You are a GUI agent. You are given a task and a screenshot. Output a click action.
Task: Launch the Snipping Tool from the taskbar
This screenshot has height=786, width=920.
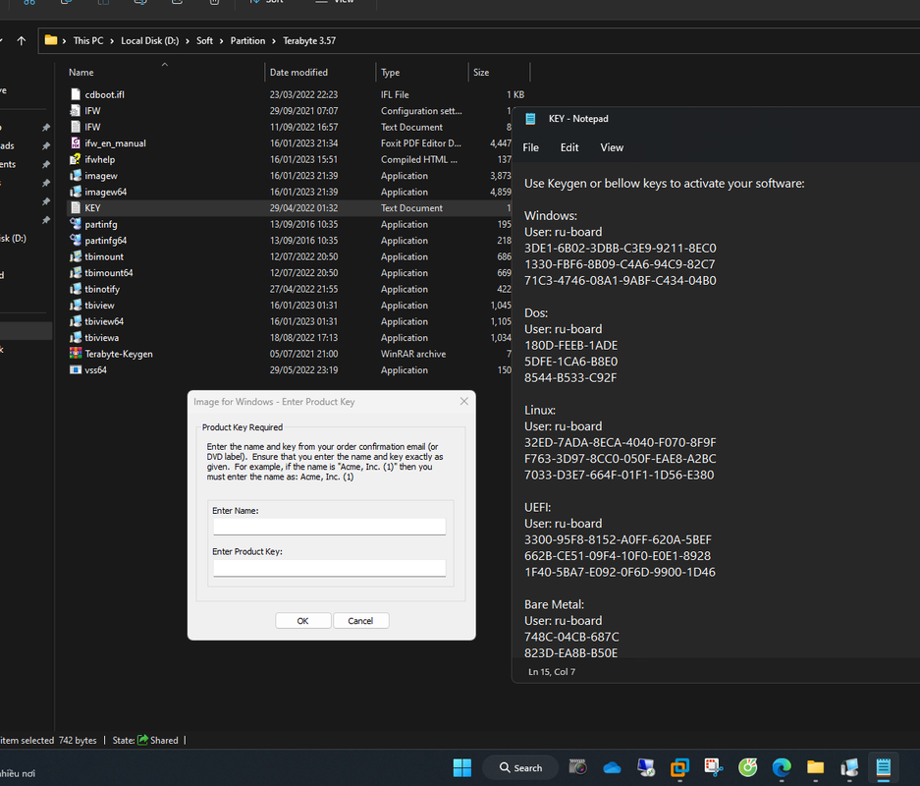tap(714, 767)
